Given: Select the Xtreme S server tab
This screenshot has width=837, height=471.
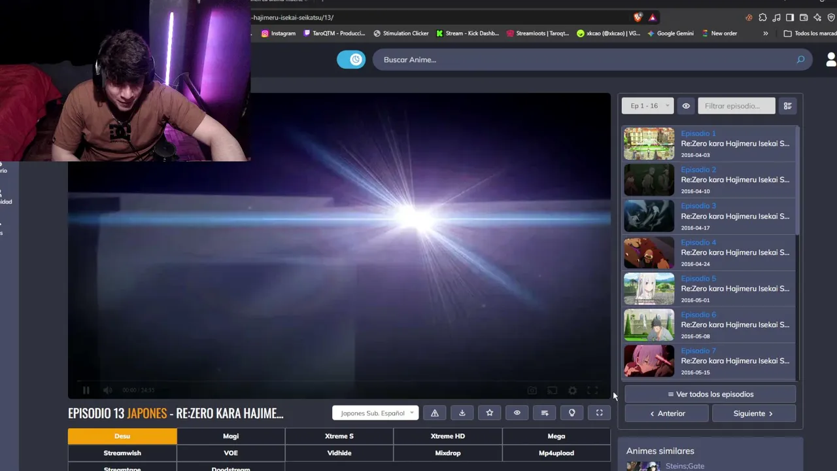Looking at the screenshot, I should point(339,436).
